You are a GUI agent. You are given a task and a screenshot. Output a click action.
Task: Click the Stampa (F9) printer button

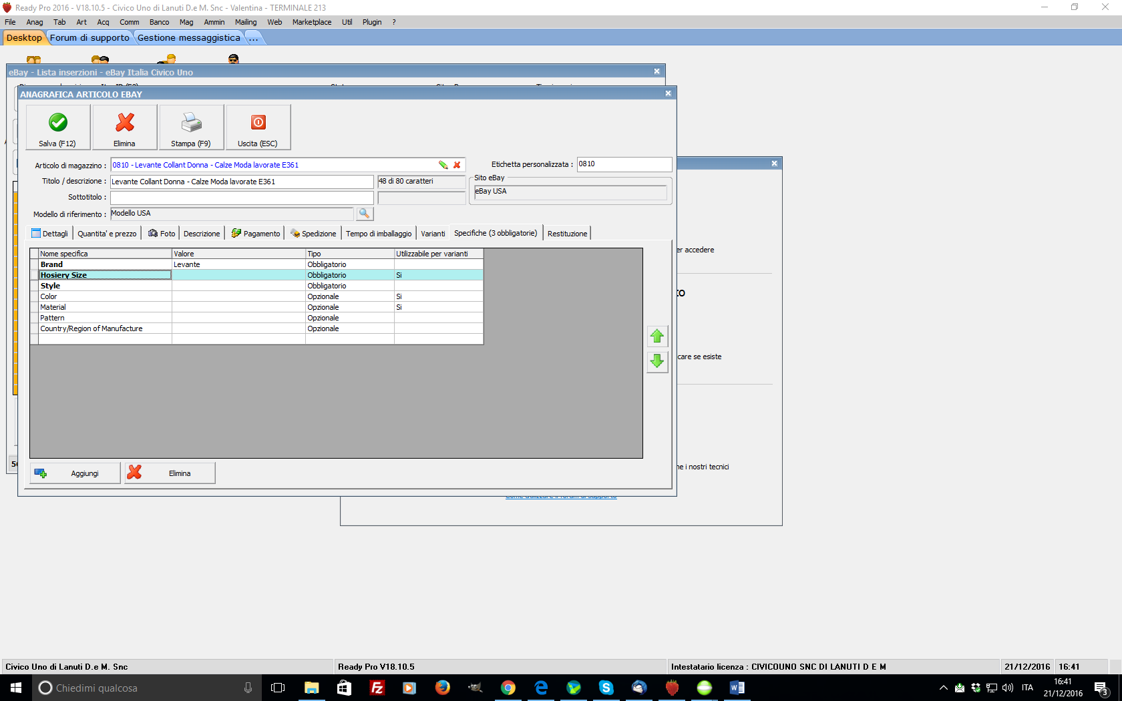click(x=192, y=127)
